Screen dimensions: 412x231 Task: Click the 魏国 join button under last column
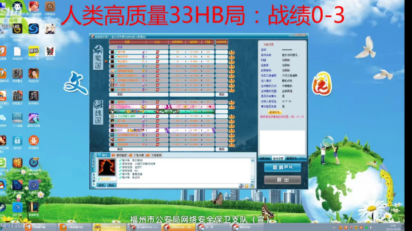(x=221, y=149)
